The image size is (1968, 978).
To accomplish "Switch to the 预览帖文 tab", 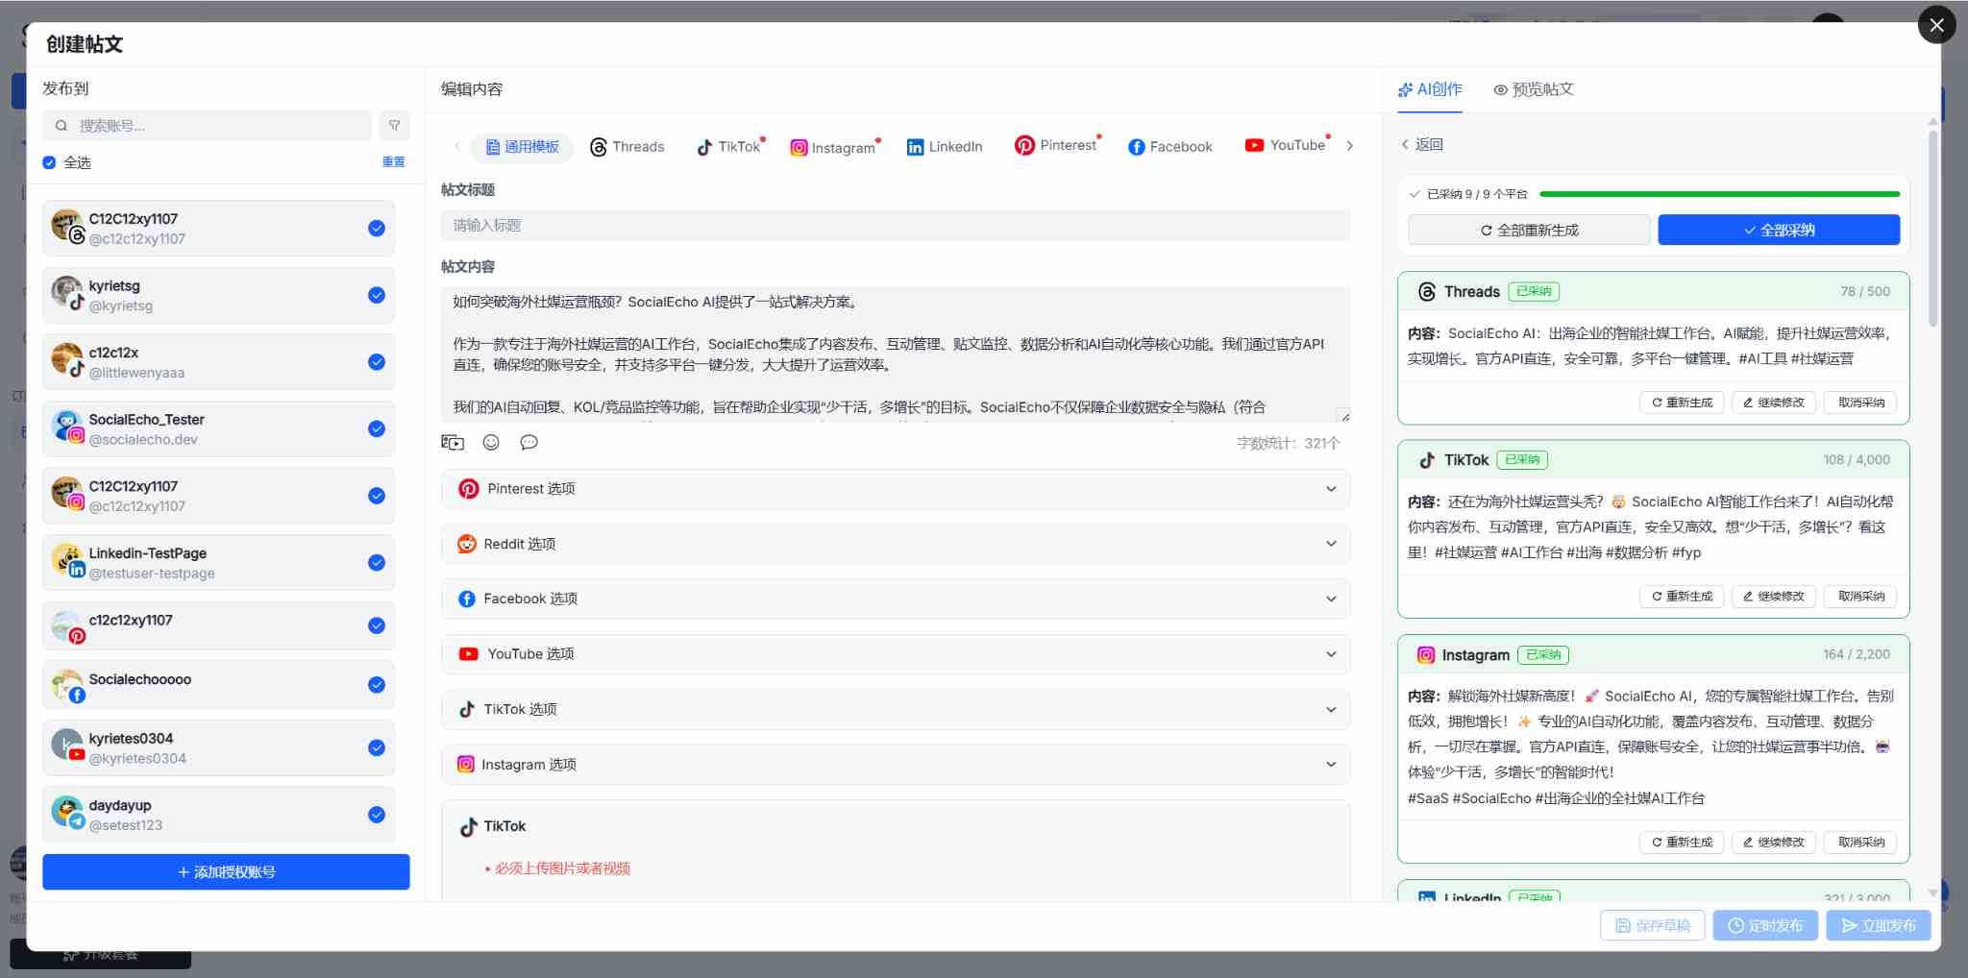I will (x=1534, y=89).
